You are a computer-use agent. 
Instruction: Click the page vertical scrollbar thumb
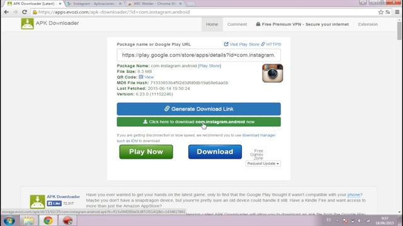(399, 31)
